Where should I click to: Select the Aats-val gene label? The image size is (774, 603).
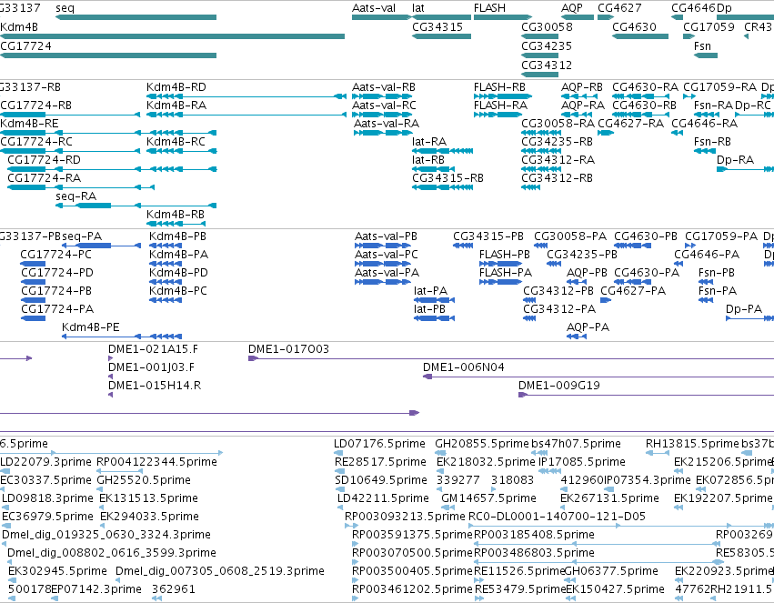pyautogui.click(x=374, y=8)
